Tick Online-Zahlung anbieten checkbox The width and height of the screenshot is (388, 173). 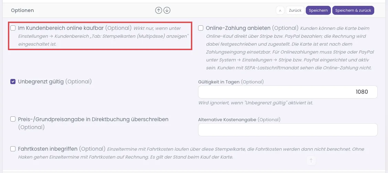pos(201,28)
